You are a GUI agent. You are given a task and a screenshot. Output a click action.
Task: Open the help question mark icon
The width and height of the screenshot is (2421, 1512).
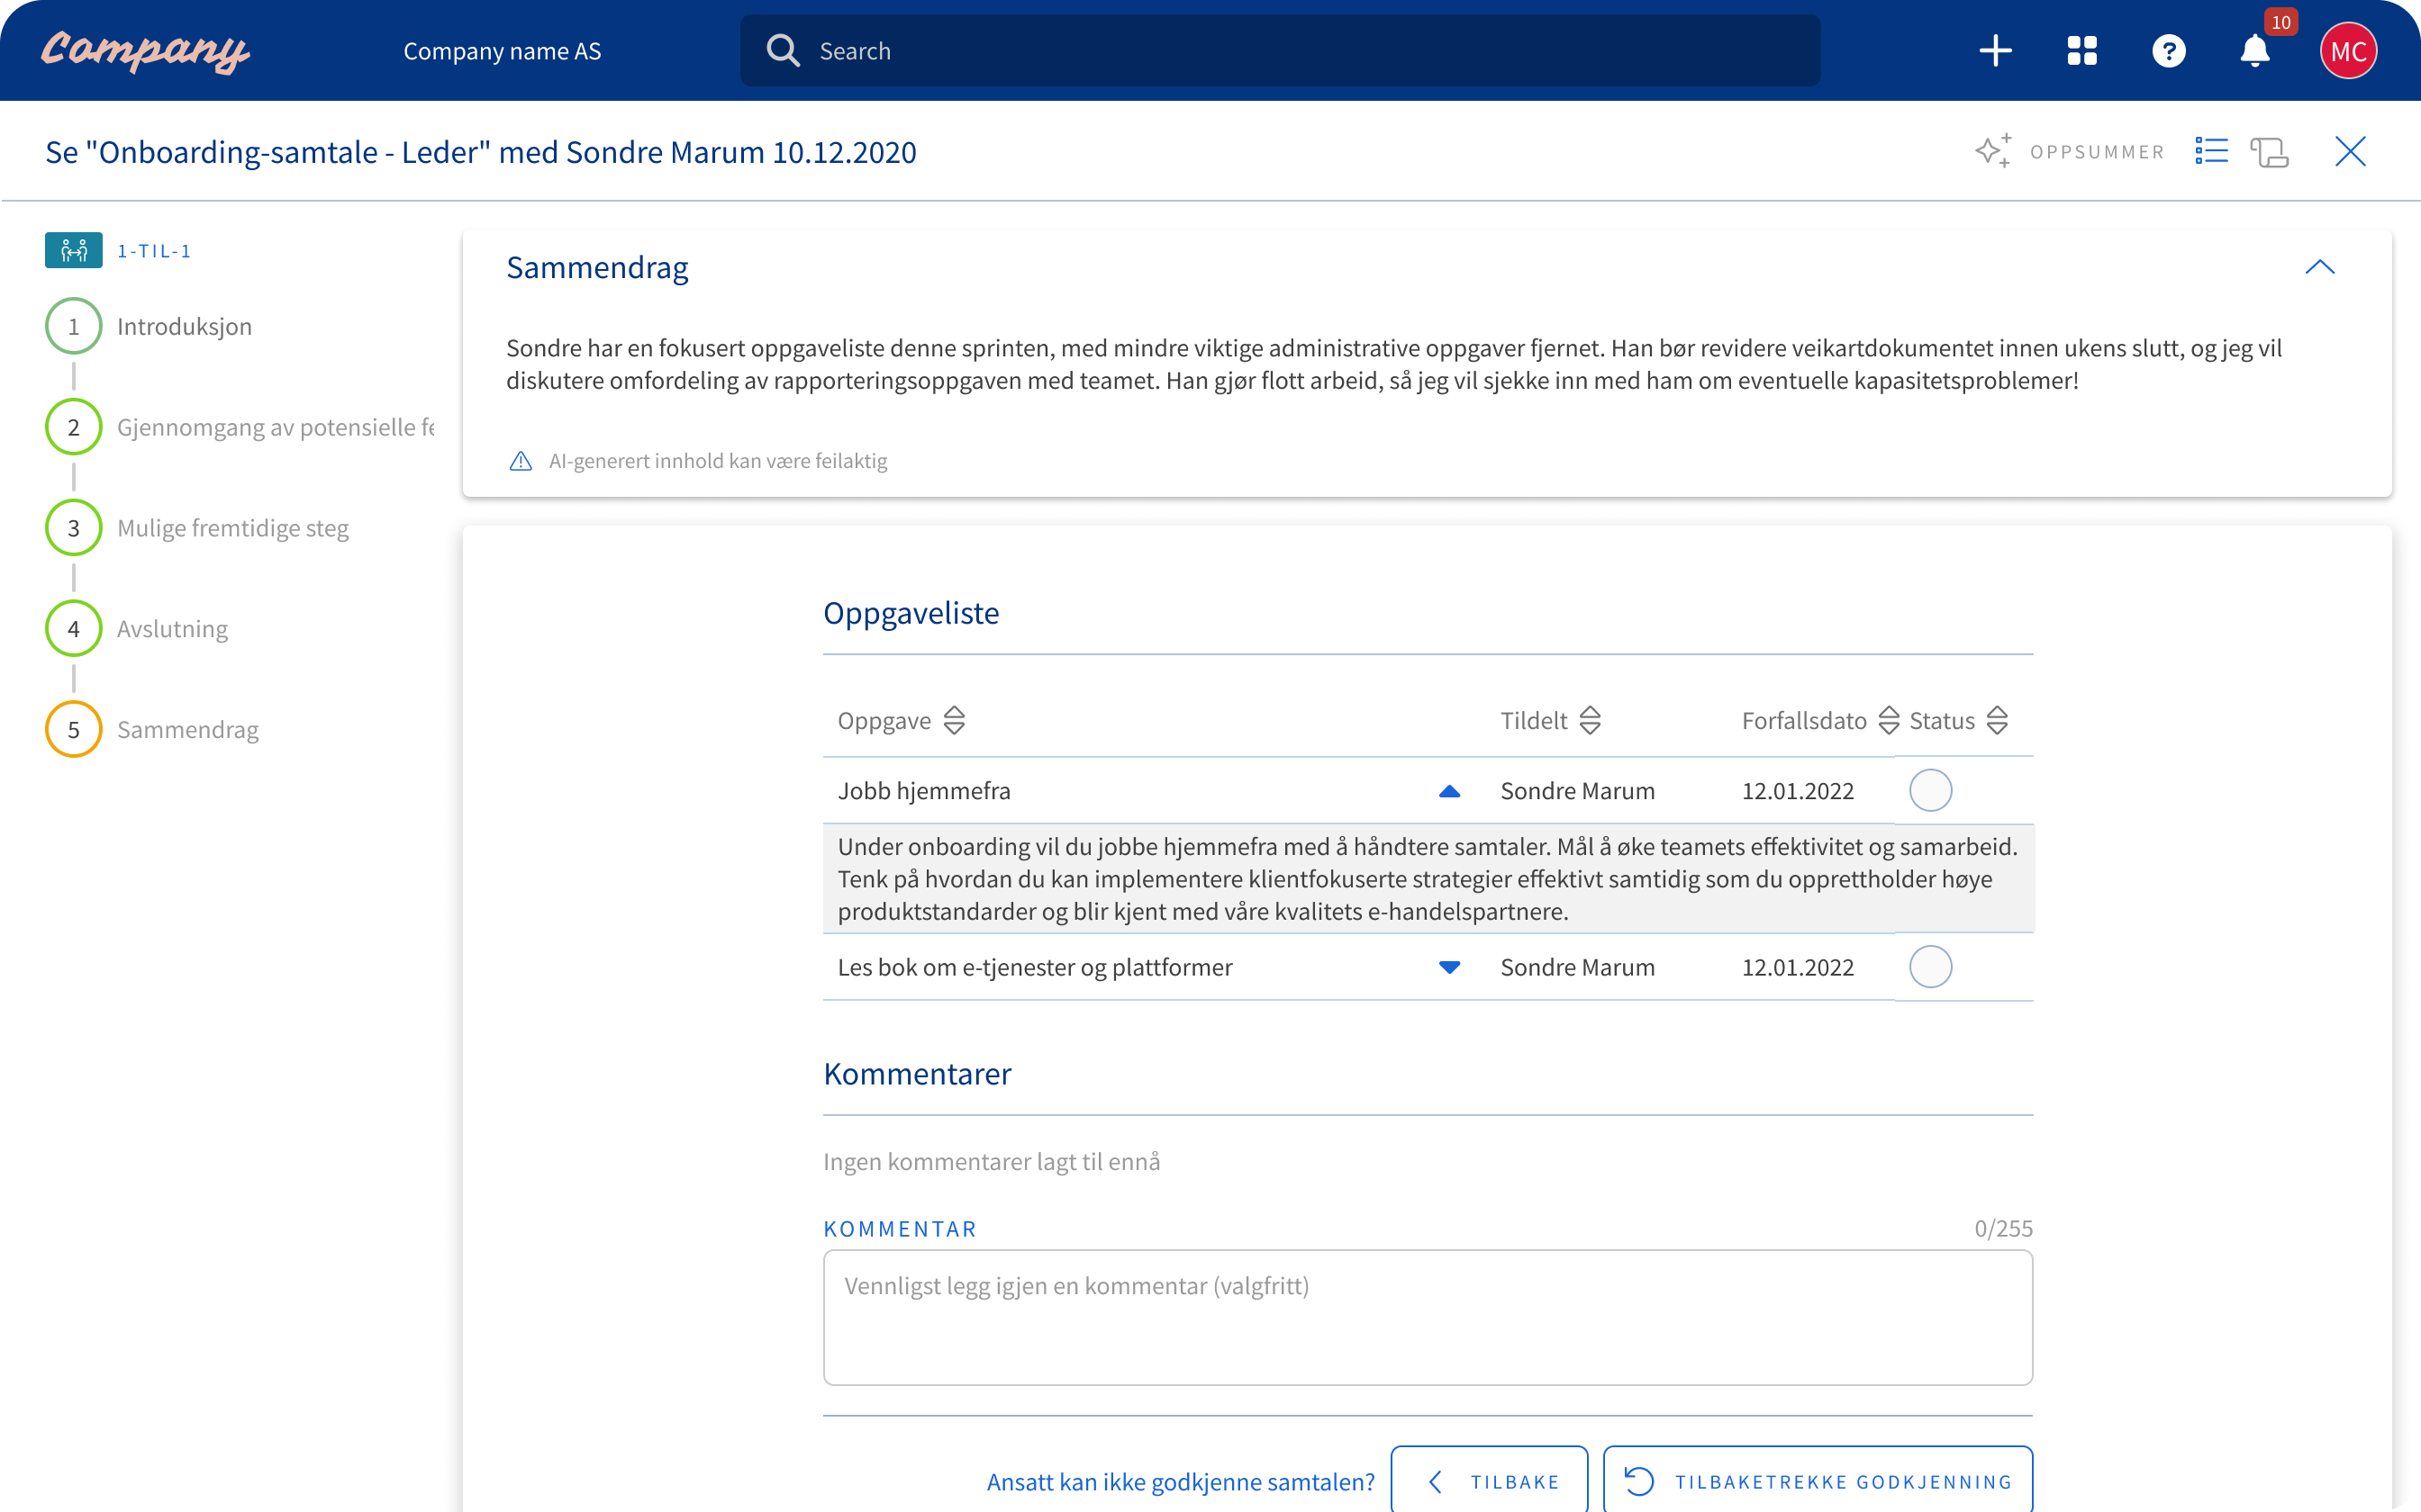tap(2169, 51)
